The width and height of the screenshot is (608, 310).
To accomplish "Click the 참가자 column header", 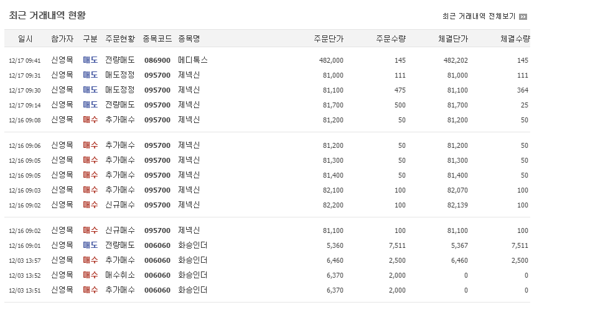I will [62, 39].
